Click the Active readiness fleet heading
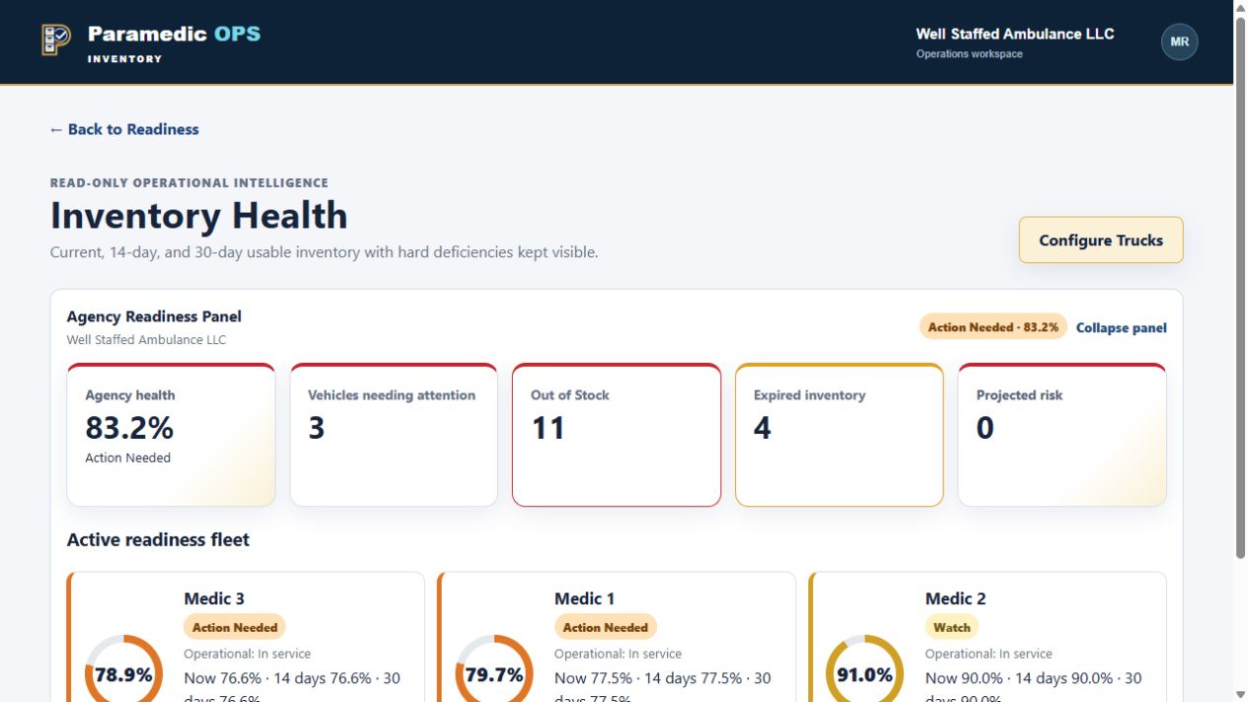1248x702 pixels. pos(158,539)
